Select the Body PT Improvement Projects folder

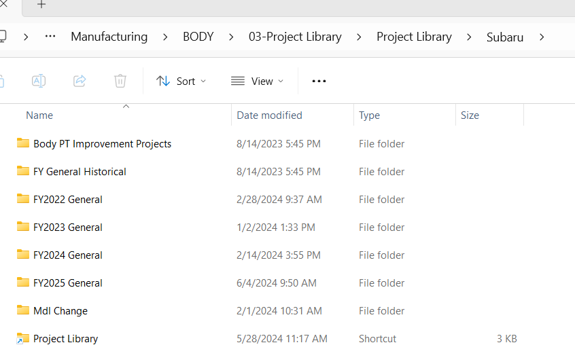pyautogui.click(x=102, y=143)
